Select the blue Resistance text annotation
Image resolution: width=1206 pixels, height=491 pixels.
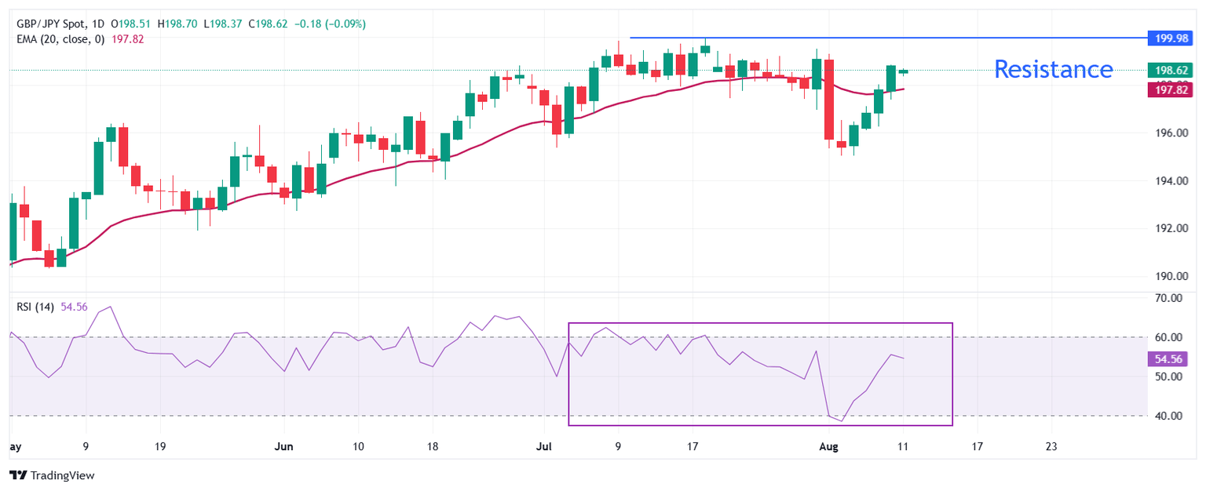point(1053,69)
